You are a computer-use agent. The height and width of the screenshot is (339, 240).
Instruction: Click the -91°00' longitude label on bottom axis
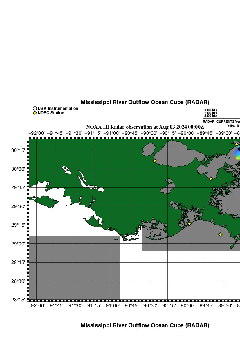111,305
